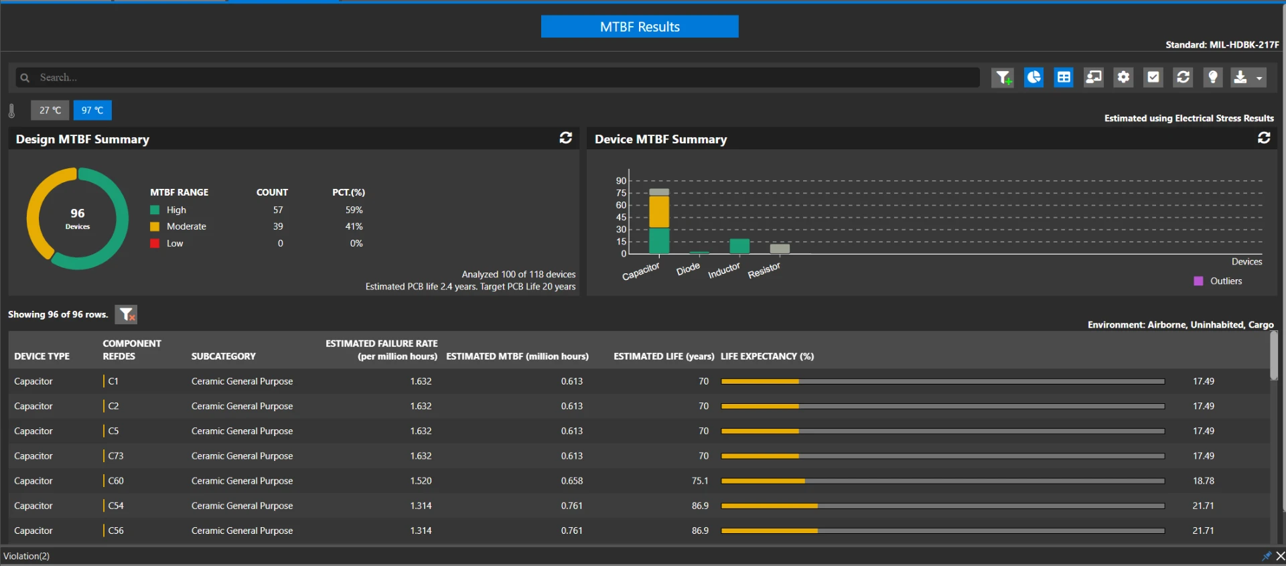The width and height of the screenshot is (1286, 566).
Task: Refresh MTBF results from the toolbar
Action: click(1184, 78)
